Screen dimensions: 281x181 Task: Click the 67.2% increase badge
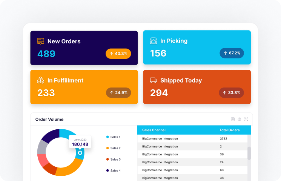(x=232, y=53)
